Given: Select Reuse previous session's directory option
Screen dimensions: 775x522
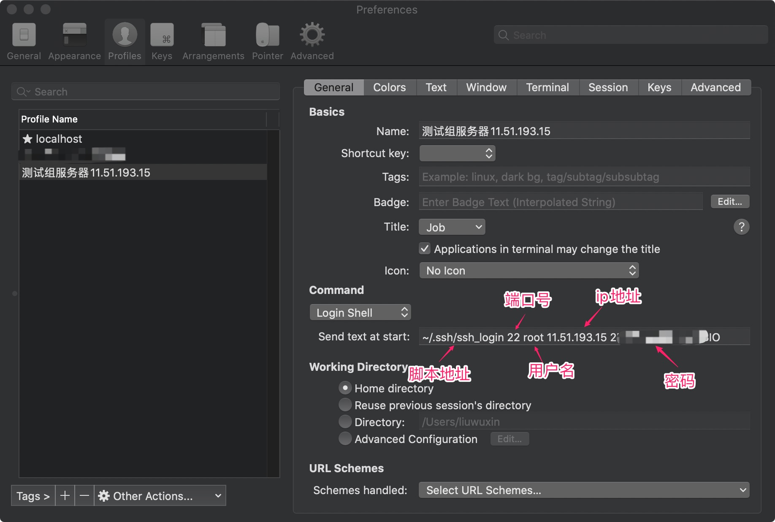Looking at the screenshot, I should [x=345, y=405].
